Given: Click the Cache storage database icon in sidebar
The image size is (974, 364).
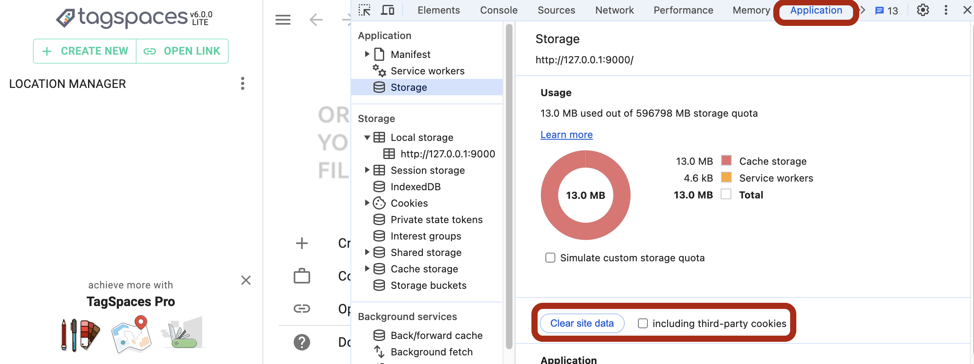Looking at the screenshot, I should pyautogui.click(x=379, y=269).
